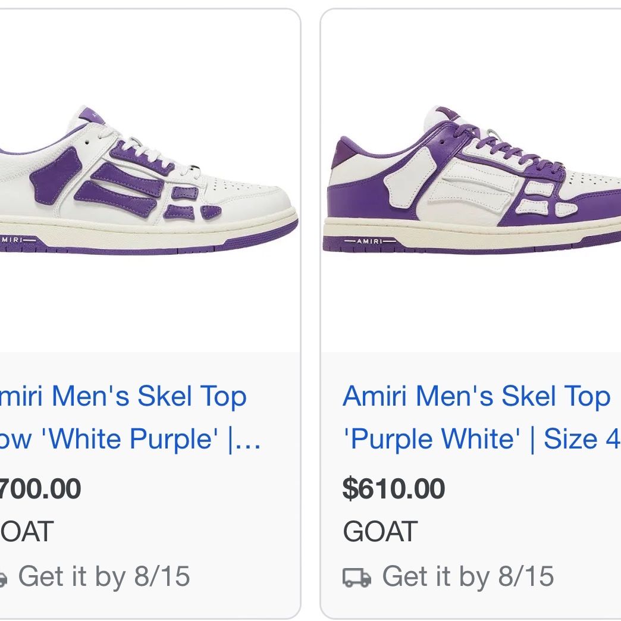Open the purple white Amiri sneaker image
The width and height of the screenshot is (621, 621).
tap(472, 180)
